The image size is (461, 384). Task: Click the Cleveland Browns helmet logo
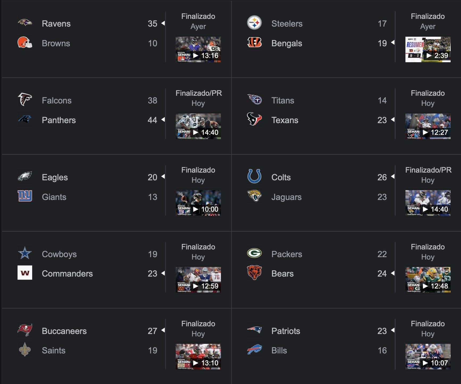tap(25, 43)
